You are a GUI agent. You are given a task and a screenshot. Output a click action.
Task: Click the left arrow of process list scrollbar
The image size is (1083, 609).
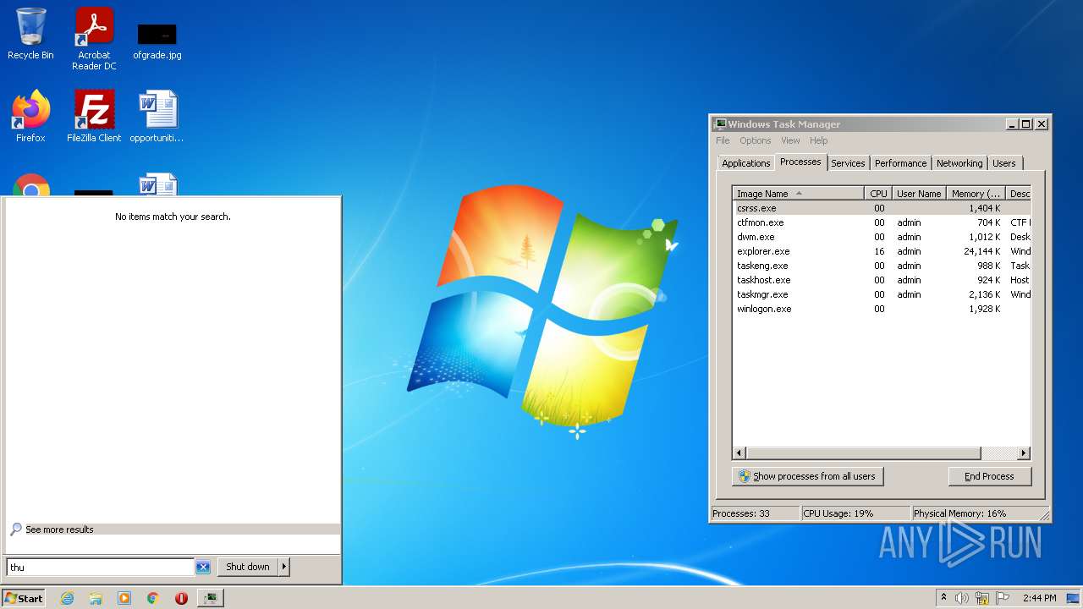(x=739, y=453)
